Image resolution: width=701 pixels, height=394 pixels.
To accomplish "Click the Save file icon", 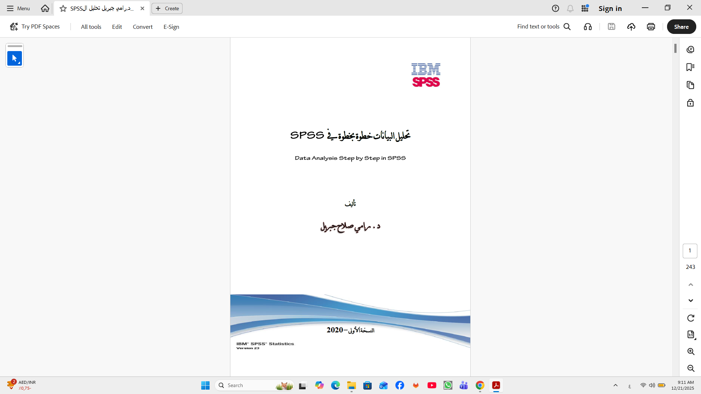I will (x=612, y=27).
